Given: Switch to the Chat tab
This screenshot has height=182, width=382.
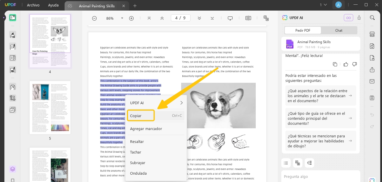Looking at the screenshot, I should [x=339, y=30].
